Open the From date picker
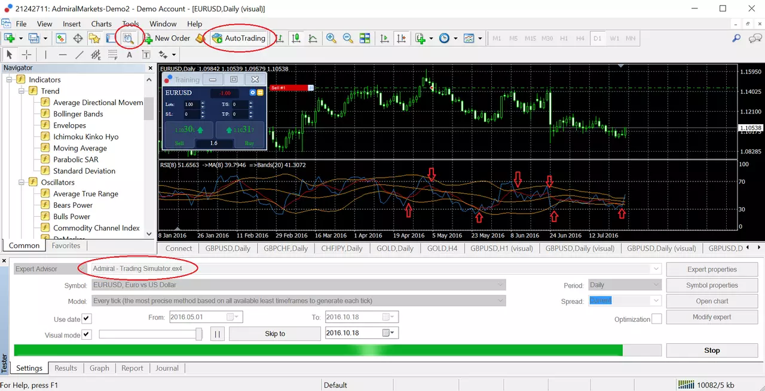The height and width of the screenshot is (391, 765). coord(233,317)
